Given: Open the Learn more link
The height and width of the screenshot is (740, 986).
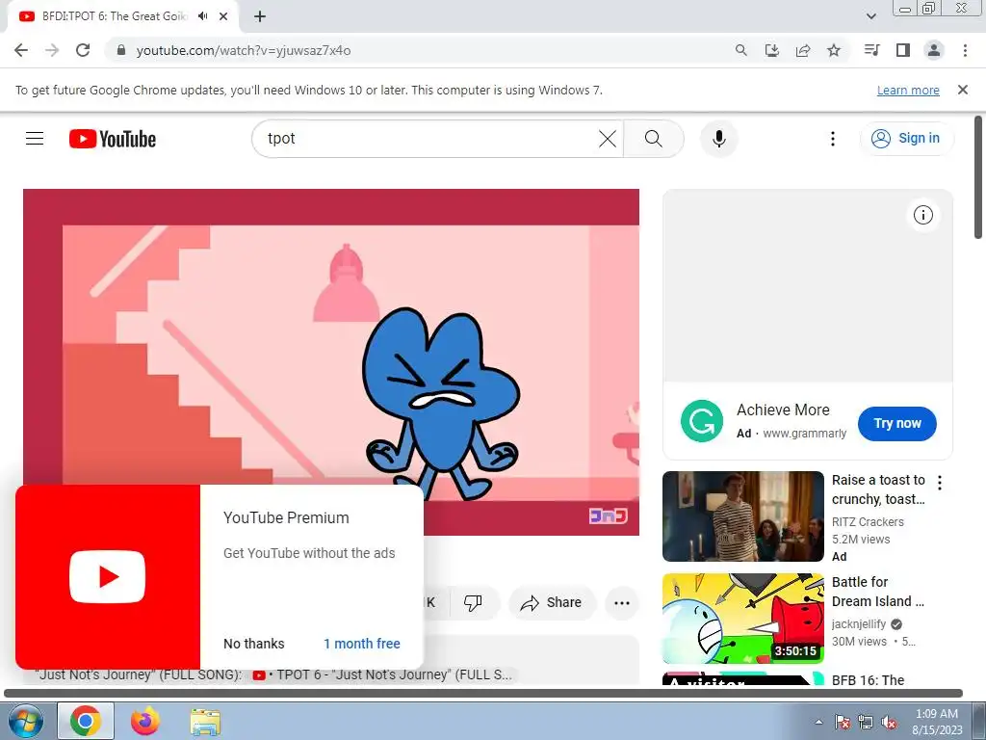Looking at the screenshot, I should click(908, 90).
